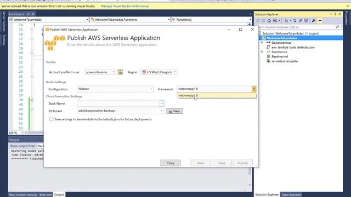Pin the Solution Explorer auto-hide pushpin

pos(335,14)
